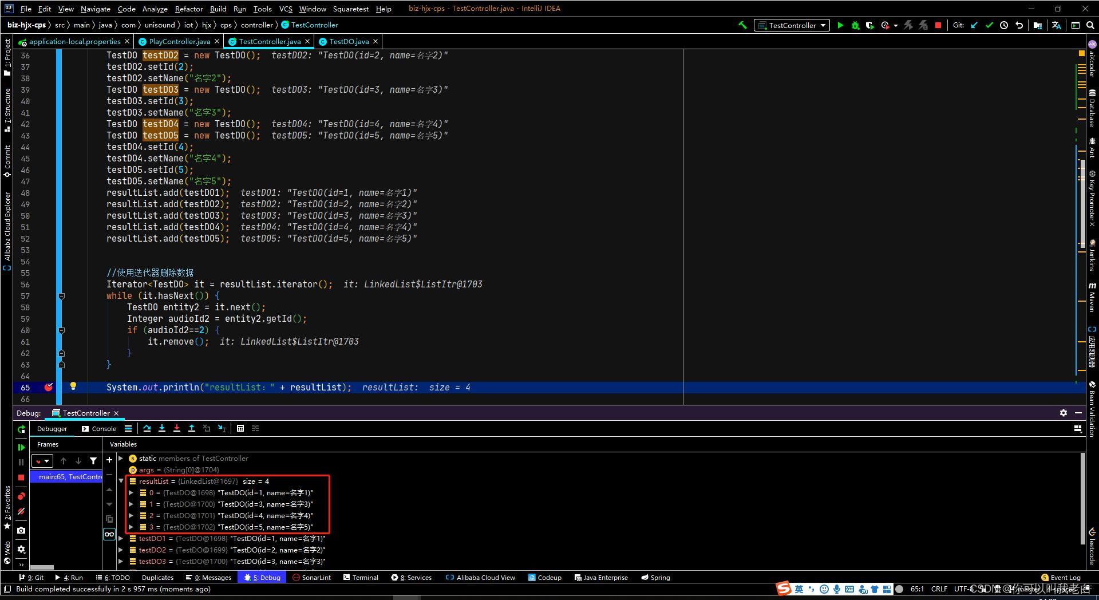
Task: Show intention actions lightbulb on line 65
Action: tap(73, 386)
